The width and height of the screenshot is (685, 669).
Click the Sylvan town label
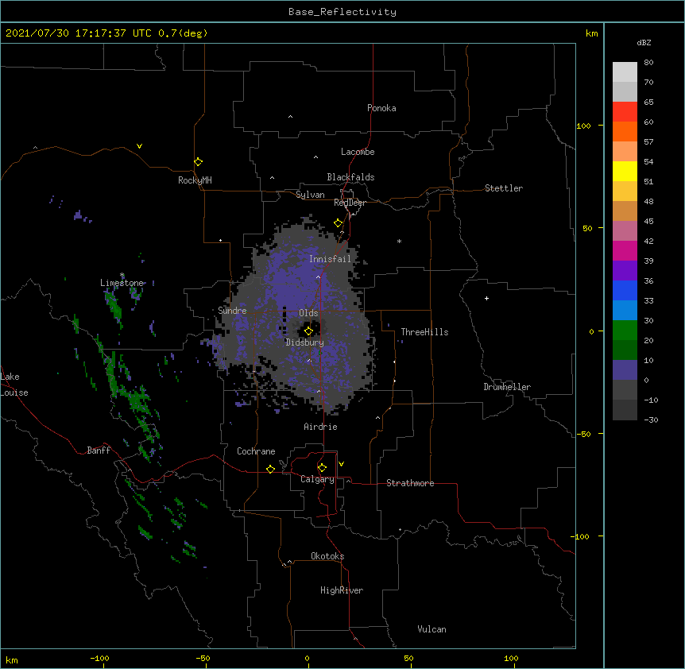pyautogui.click(x=310, y=195)
